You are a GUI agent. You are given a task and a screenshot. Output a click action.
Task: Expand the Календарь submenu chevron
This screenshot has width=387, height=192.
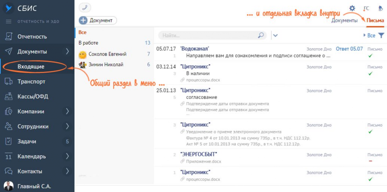(x=67, y=156)
